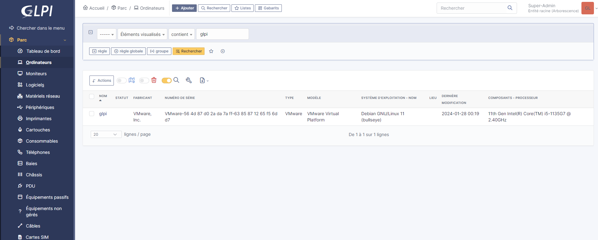Open Périphériques USB icon in sidebar

(20, 107)
